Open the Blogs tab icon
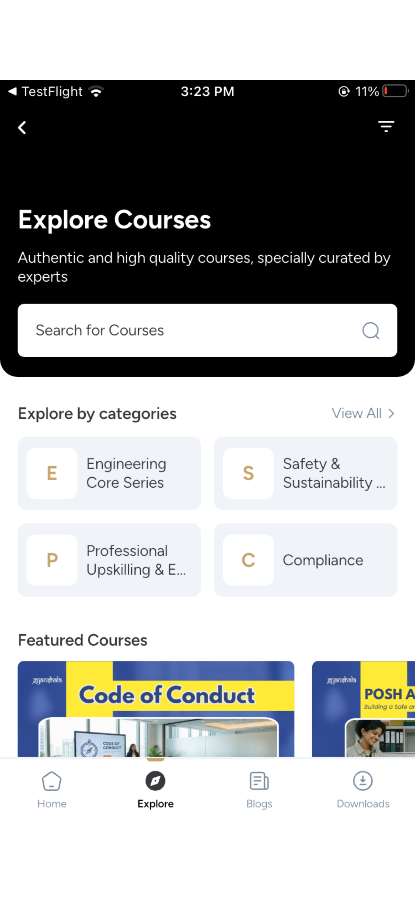This screenshot has height=899, width=415. pyautogui.click(x=259, y=781)
